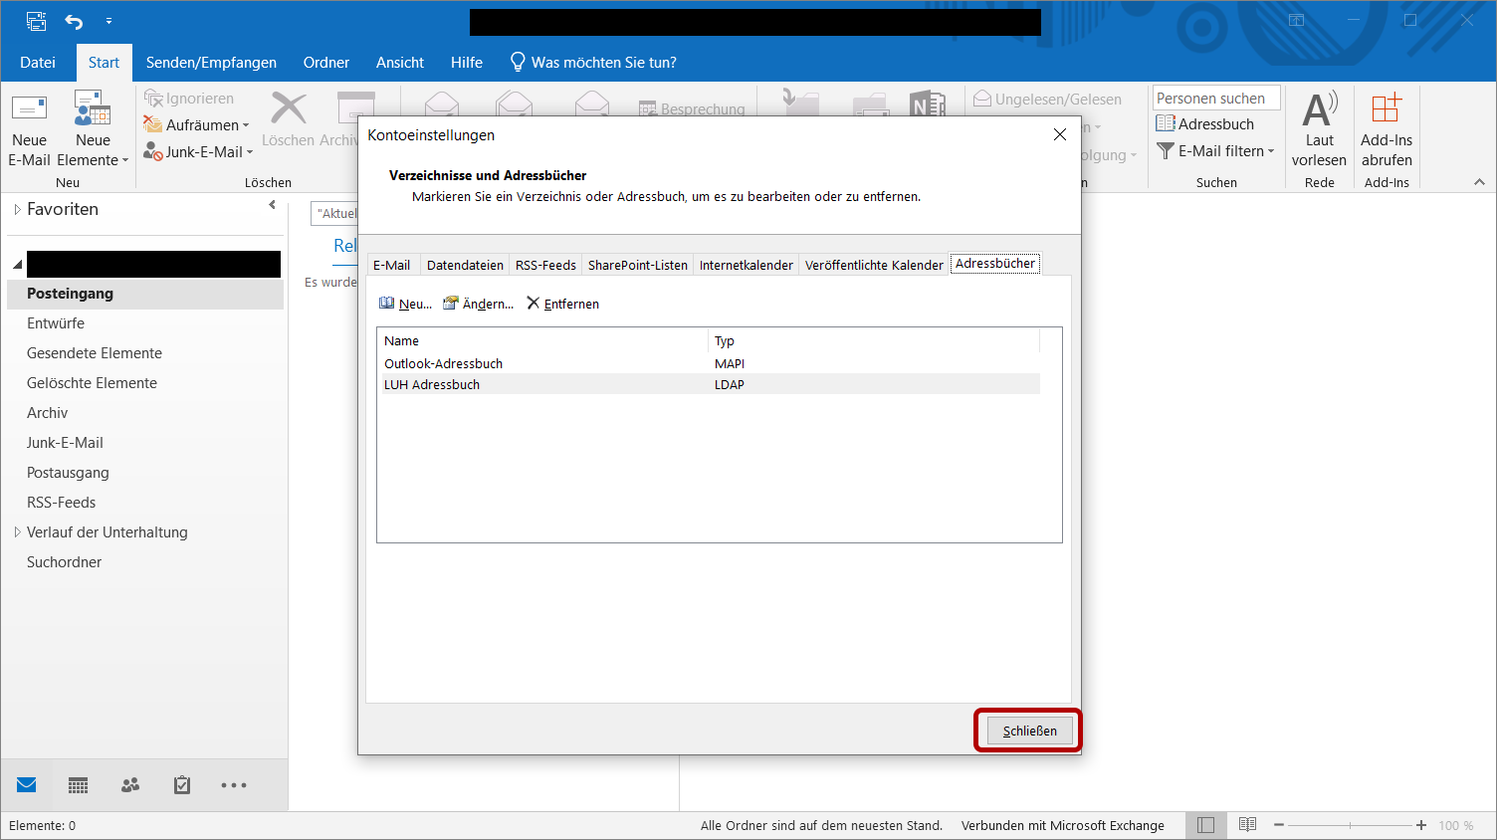
Task: Switch to normal view status icon
Action: click(1205, 825)
